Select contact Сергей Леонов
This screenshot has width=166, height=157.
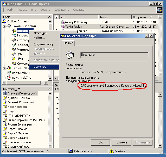tap(17, 129)
